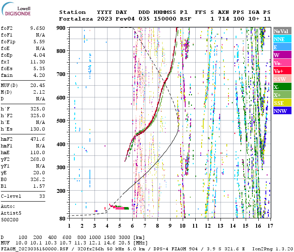The width and height of the screenshot is (294, 252).
Task: Click the MUF 10.0 table value
Action: (x=21, y=243)
